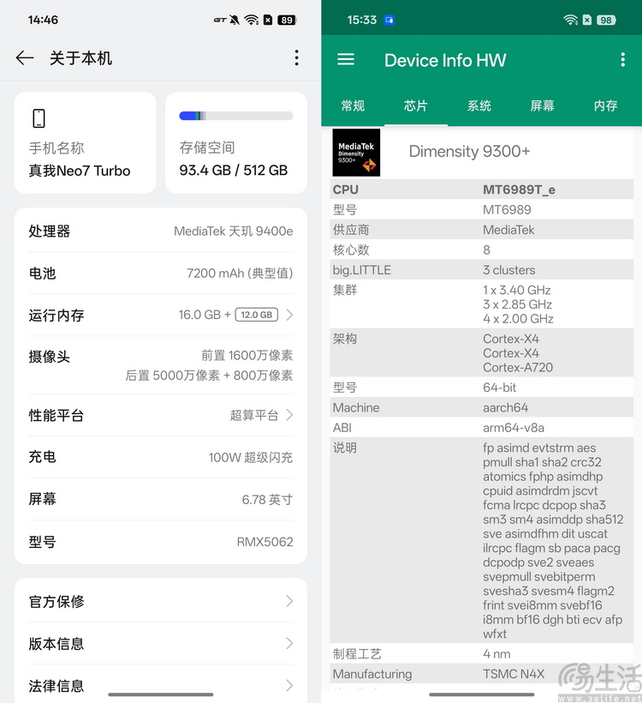
Task: Tap the 后置 5000万像素 + 800万像素 camera line
Action: click(x=209, y=376)
